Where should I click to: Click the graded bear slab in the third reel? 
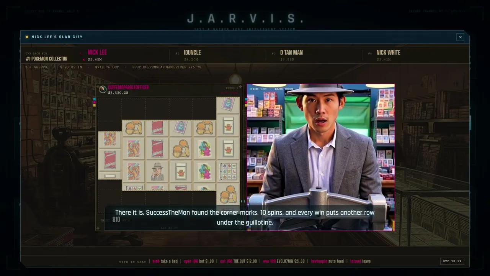coord(181,171)
